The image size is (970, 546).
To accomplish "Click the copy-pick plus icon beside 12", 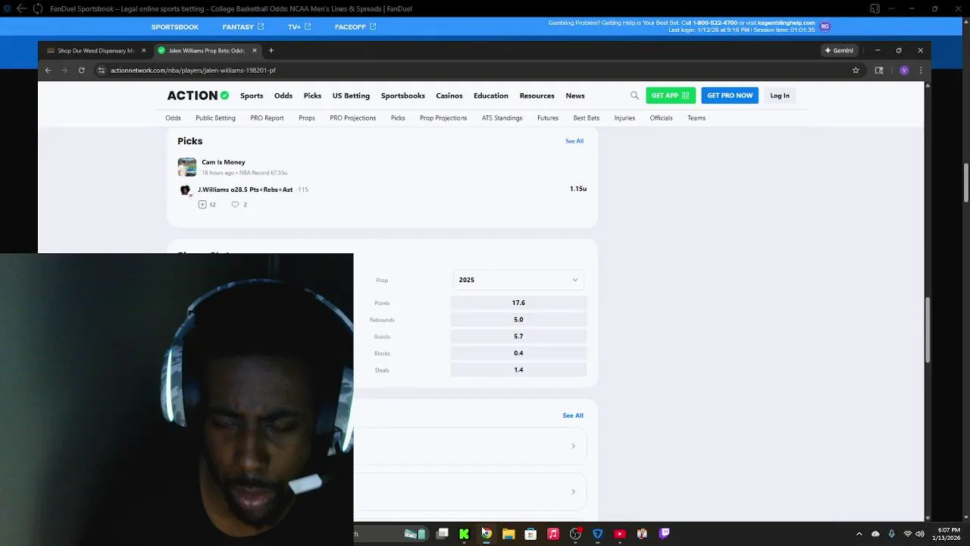I will [x=202, y=205].
